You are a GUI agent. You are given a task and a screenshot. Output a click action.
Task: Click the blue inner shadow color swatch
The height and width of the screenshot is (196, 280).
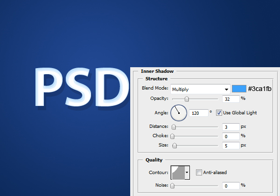[x=239, y=89]
